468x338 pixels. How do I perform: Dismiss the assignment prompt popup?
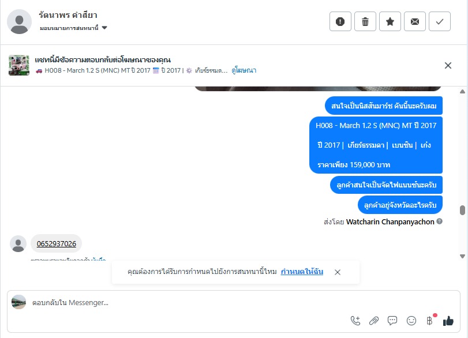click(338, 272)
